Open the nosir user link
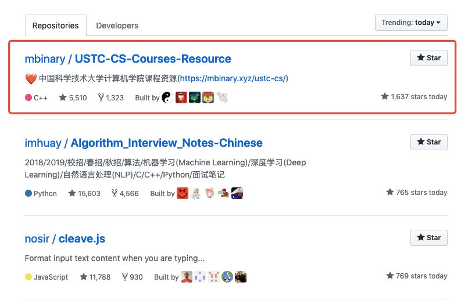The image size is (461, 304). click(37, 238)
